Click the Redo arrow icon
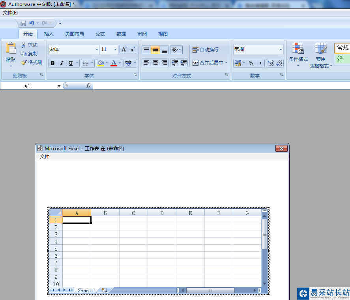 pos(45,23)
